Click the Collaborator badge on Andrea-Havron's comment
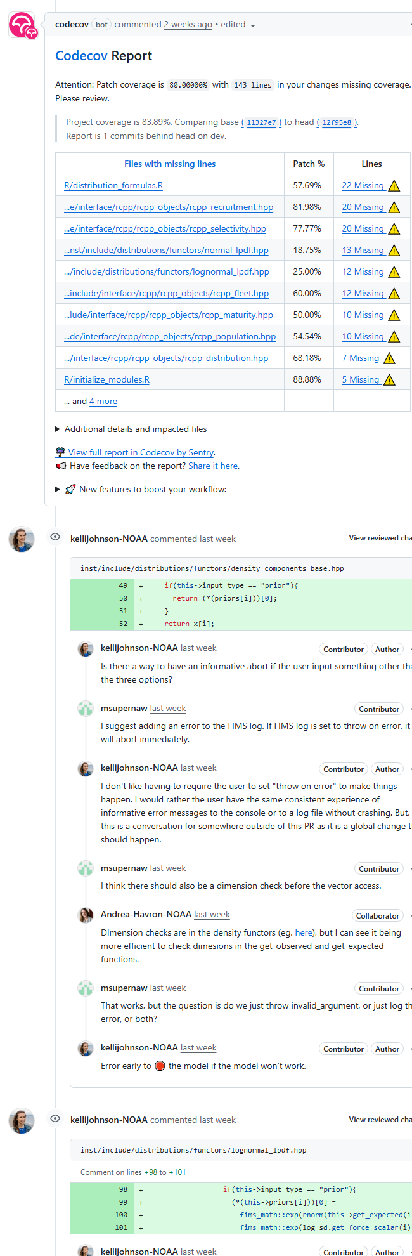 (x=378, y=916)
